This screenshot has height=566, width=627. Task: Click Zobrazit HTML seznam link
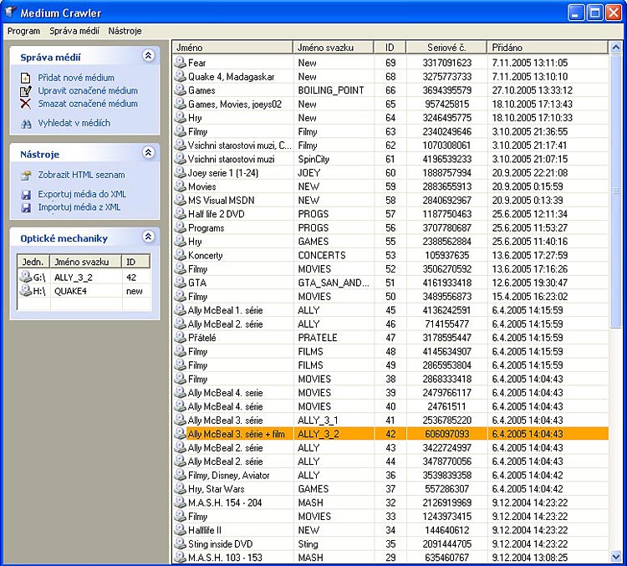(x=81, y=175)
